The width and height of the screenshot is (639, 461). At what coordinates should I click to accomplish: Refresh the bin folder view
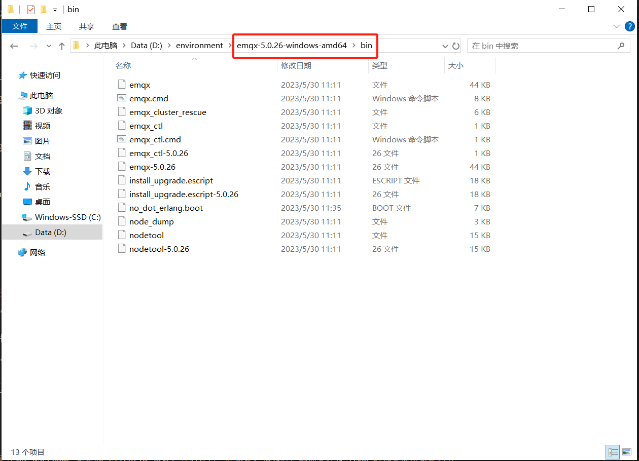point(456,46)
